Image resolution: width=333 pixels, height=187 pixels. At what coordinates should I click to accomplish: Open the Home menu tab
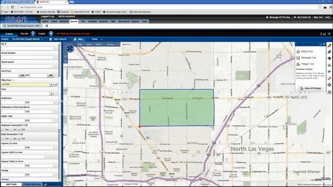(45, 21)
